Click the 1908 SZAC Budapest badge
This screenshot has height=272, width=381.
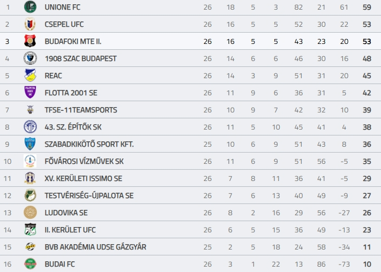click(30, 58)
